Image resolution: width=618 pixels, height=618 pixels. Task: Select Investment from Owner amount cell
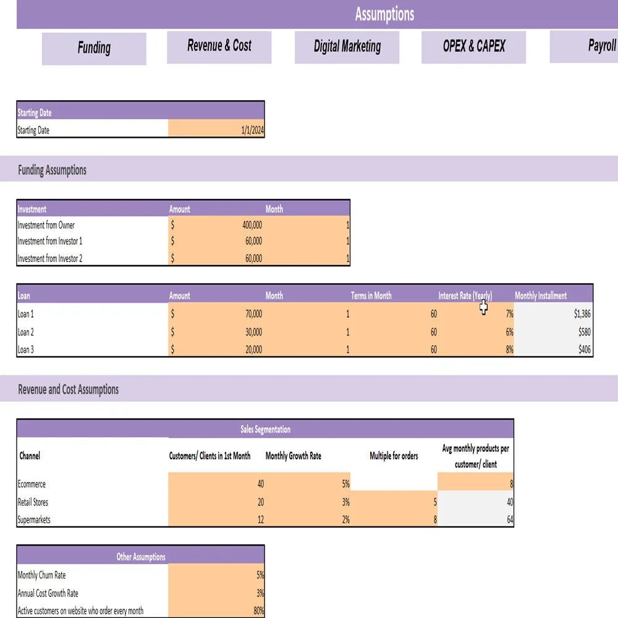216,226
